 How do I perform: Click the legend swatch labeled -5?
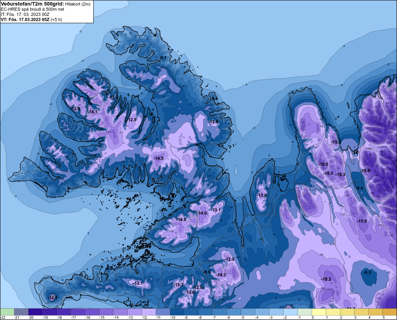coord(248,312)
